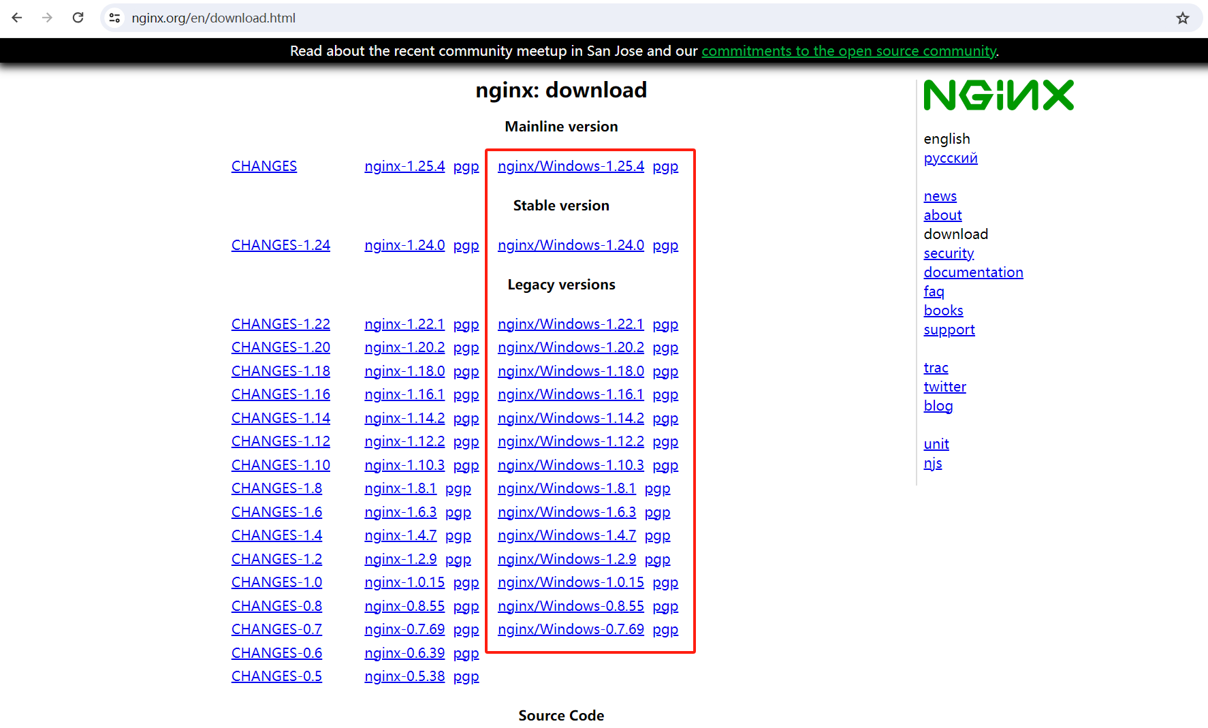Click the browser forward arrow
Screen dimensions: 1208x728
47,18
